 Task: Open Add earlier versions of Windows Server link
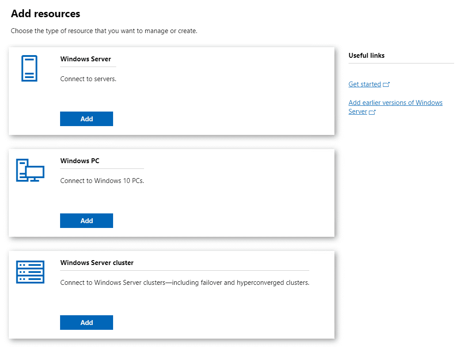pos(395,103)
